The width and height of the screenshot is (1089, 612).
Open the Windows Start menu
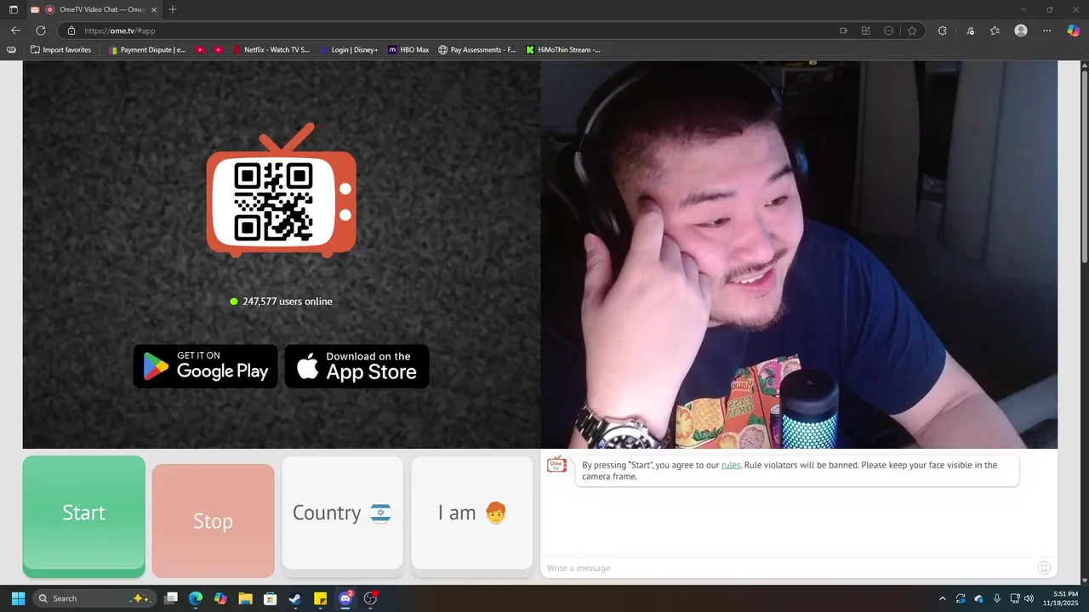pos(18,598)
